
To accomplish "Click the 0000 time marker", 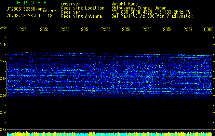I will pyautogui.click(x=209, y=30).
